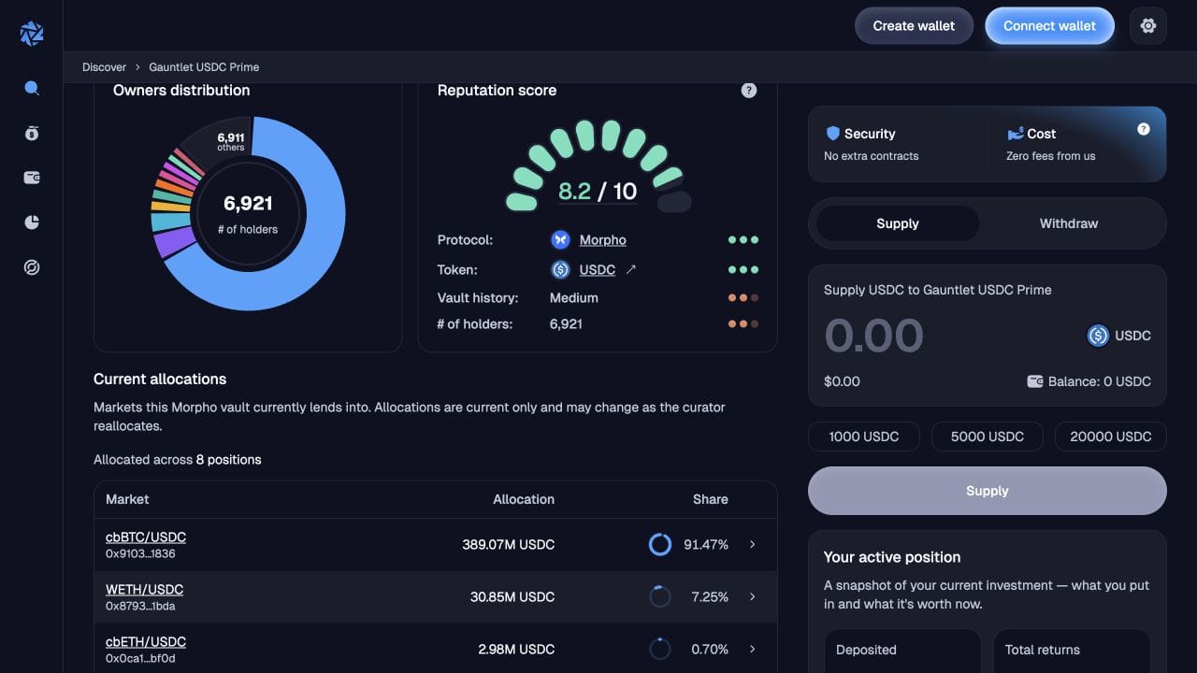The height and width of the screenshot is (673, 1197).
Task: Click '2.98M USDC' allocation value
Action: (x=516, y=649)
